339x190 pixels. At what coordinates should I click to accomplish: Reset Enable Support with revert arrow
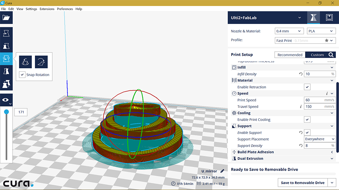pyautogui.click(x=301, y=133)
